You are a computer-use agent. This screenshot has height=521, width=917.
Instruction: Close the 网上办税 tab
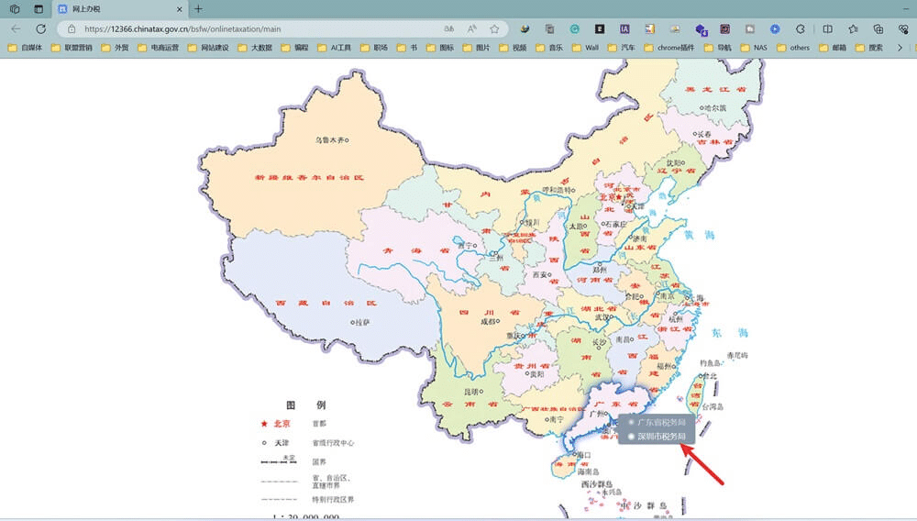point(180,9)
